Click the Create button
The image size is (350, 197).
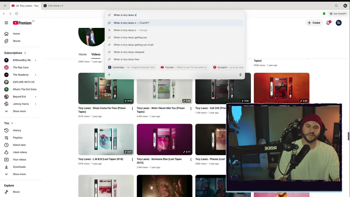[x=314, y=23]
